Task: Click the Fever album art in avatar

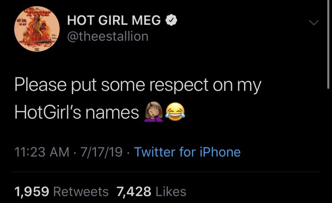Action: click(37, 29)
